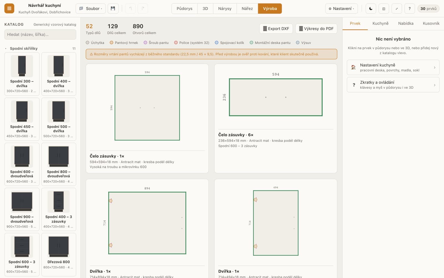Toggle dark mode with the moon icon
Screen dimensions: 444x278
[371, 8]
